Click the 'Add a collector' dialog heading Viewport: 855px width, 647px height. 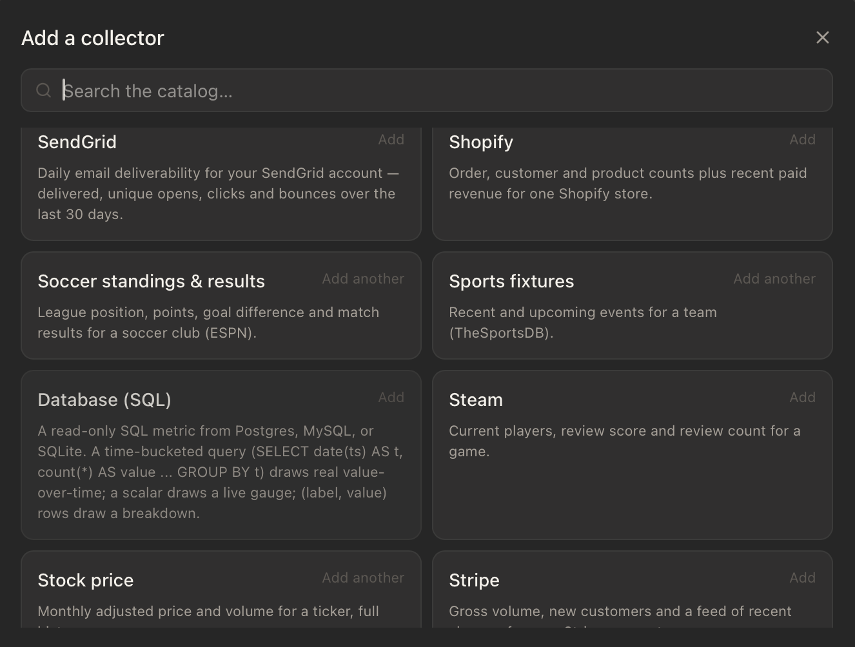93,38
